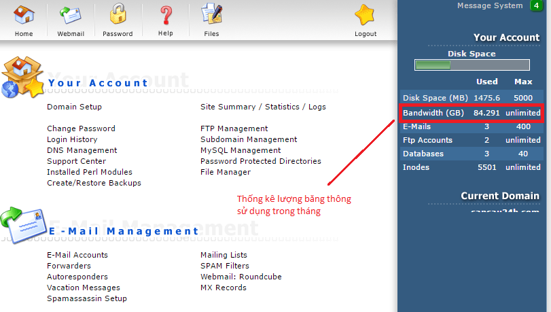The image size is (551, 312).
Task: Click the Files icon in toolbar
Action: click(211, 14)
